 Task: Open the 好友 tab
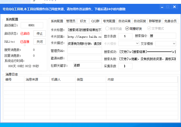coord(83,21)
